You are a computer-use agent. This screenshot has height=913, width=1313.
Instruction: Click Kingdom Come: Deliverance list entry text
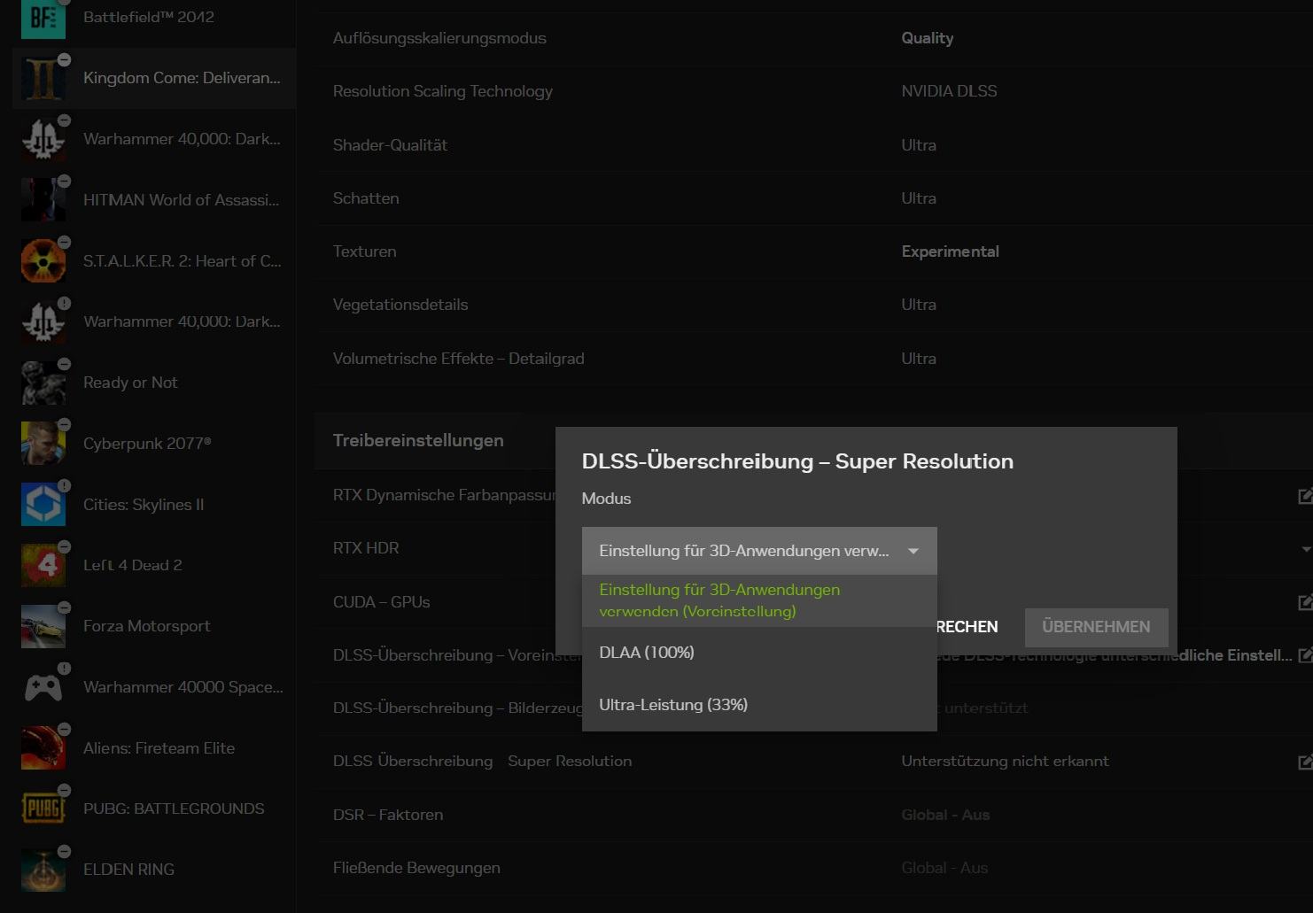[x=182, y=78]
